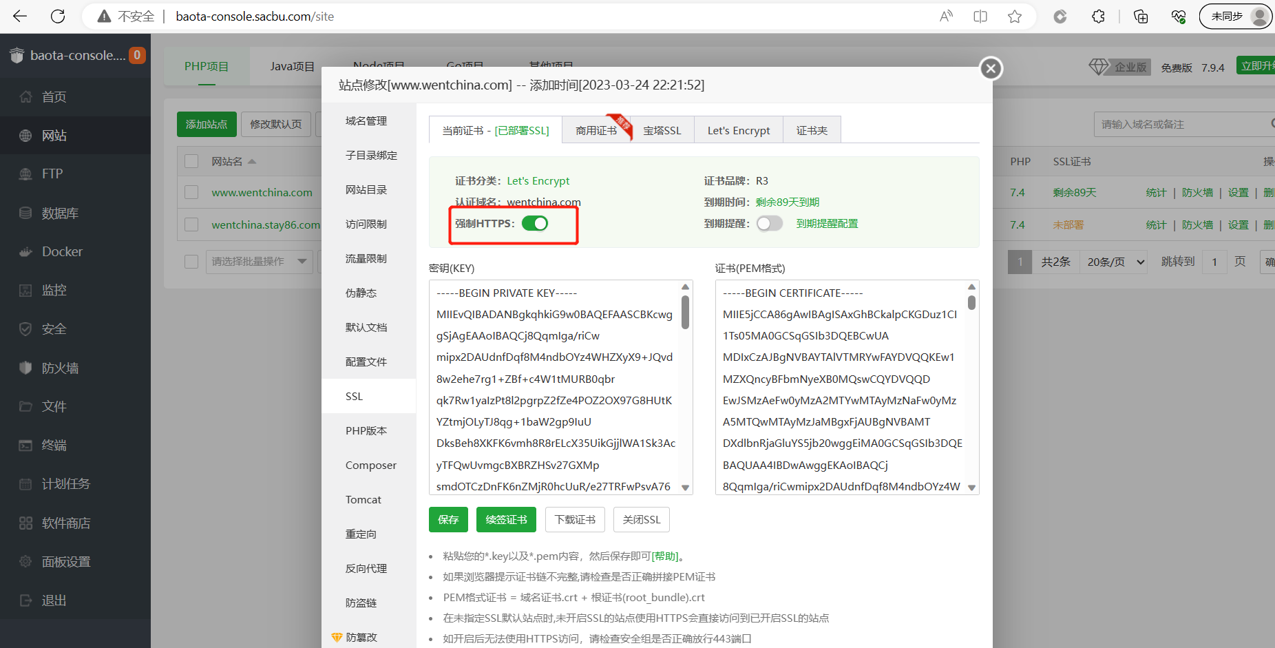Image resolution: width=1275 pixels, height=648 pixels.
Task: Open the Terminal icon in sidebar
Action: coord(25,446)
